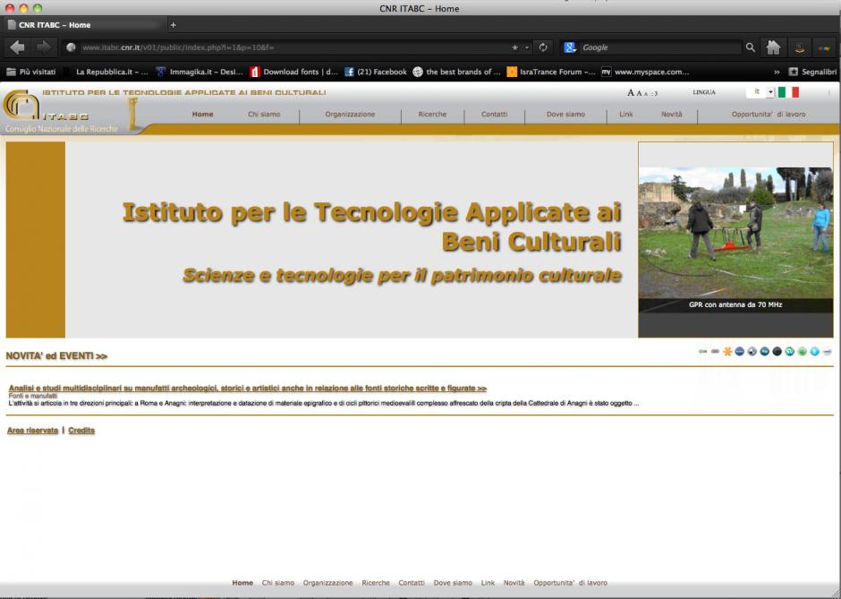Image resolution: width=841 pixels, height=599 pixels.
Task: Click the Google search engine icon
Action: pos(570,47)
